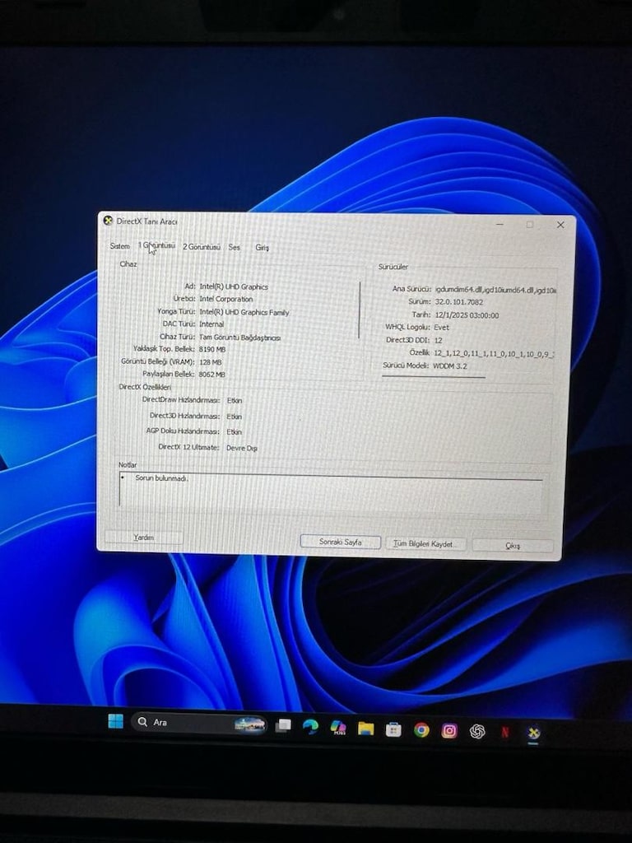This screenshot has width=632, height=843.
Task: Open Instagram from the taskbar
Action: pyautogui.click(x=449, y=731)
